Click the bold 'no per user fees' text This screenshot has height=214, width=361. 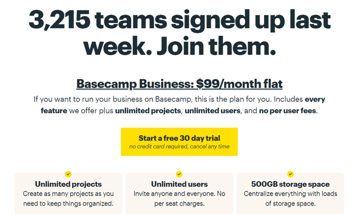(x=288, y=111)
